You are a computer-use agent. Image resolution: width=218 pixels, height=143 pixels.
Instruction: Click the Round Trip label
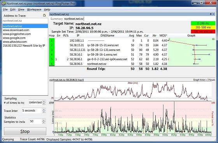pos(96,69)
